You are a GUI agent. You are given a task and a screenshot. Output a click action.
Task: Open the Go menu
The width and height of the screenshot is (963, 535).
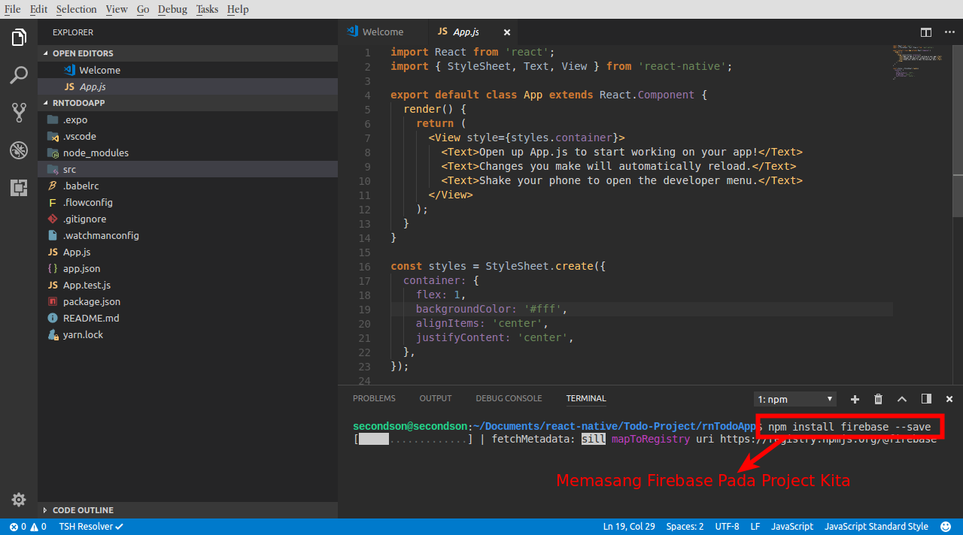(x=143, y=9)
